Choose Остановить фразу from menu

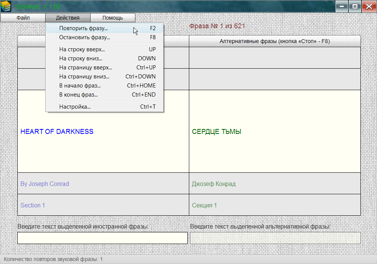point(84,37)
